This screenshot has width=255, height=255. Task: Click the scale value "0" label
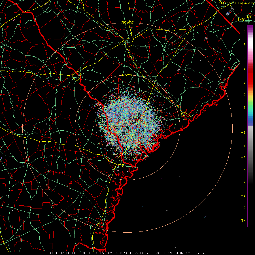tap(245, 120)
